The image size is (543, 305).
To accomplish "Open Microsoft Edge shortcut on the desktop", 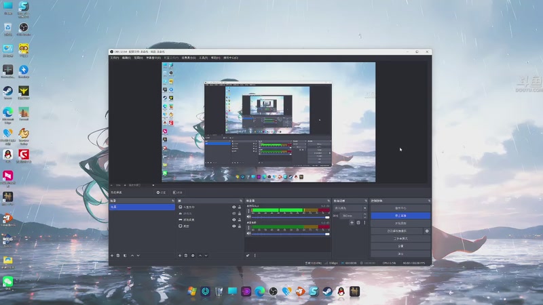I will (7, 115).
